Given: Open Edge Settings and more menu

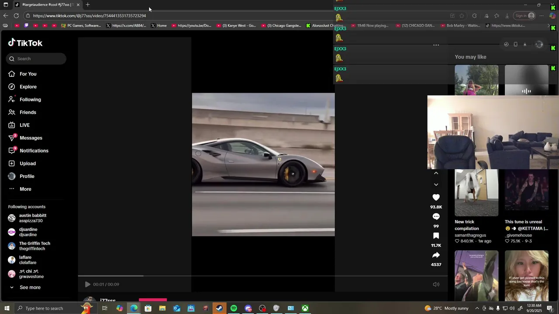Looking at the screenshot, I should (x=542, y=16).
